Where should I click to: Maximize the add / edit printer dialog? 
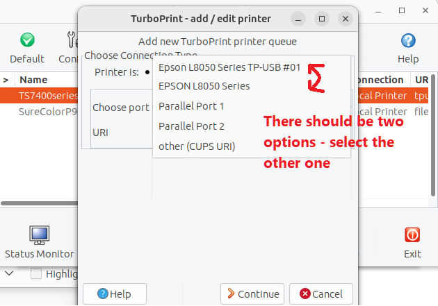(321, 19)
